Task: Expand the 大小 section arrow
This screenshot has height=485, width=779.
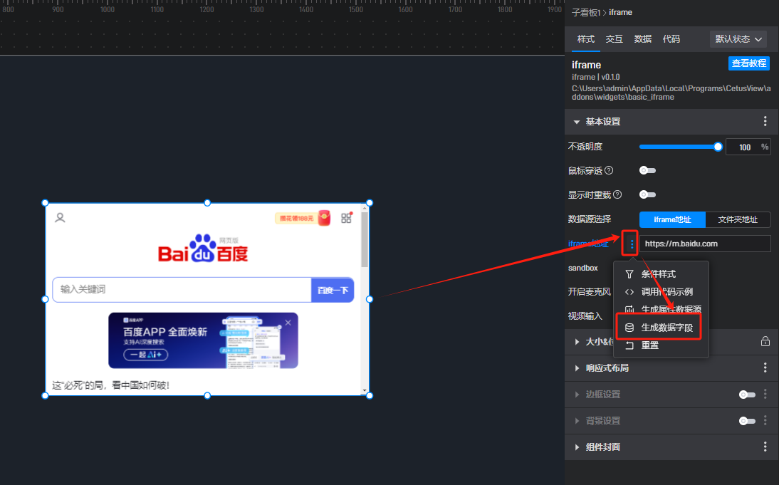Action: pyautogui.click(x=577, y=341)
